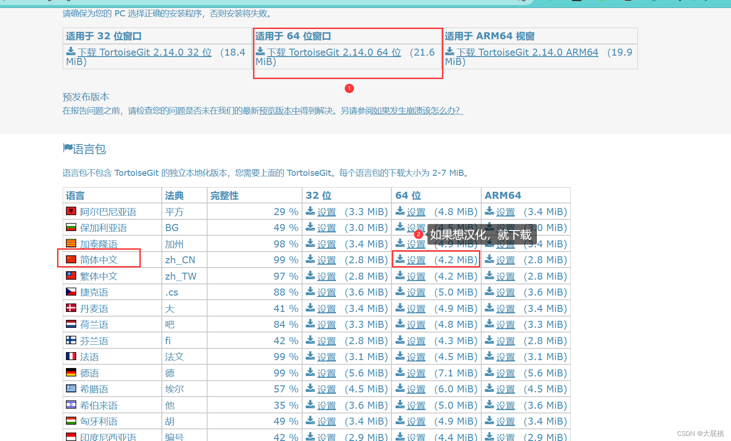Click the Catalan flag icon

click(71, 243)
